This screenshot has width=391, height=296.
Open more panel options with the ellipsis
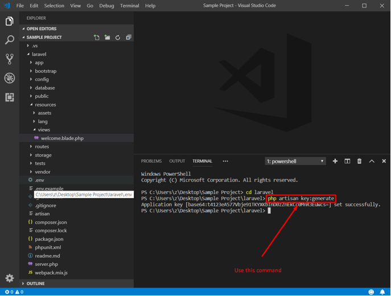pos(225,161)
